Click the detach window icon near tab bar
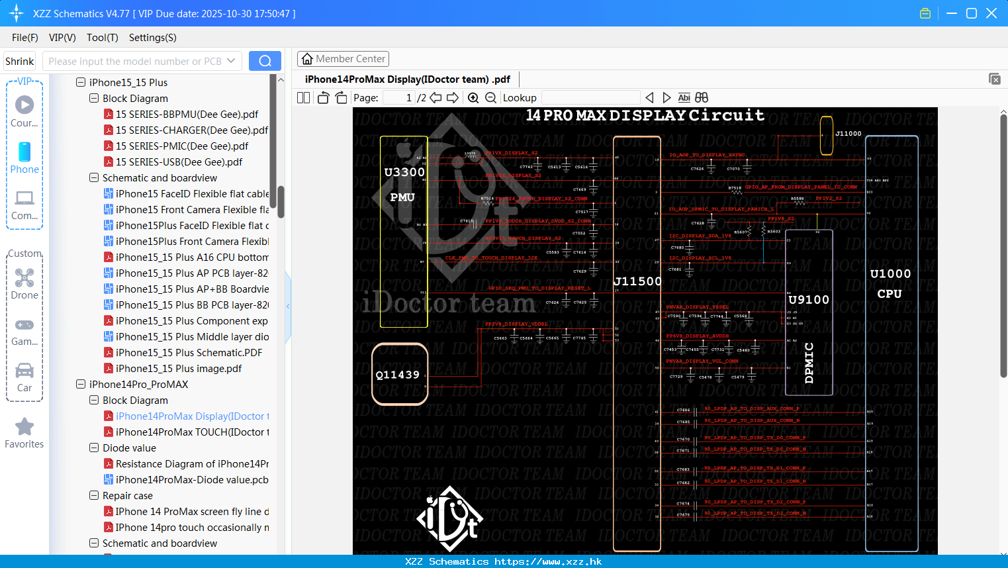The height and width of the screenshot is (568, 1008). (994, 79)
